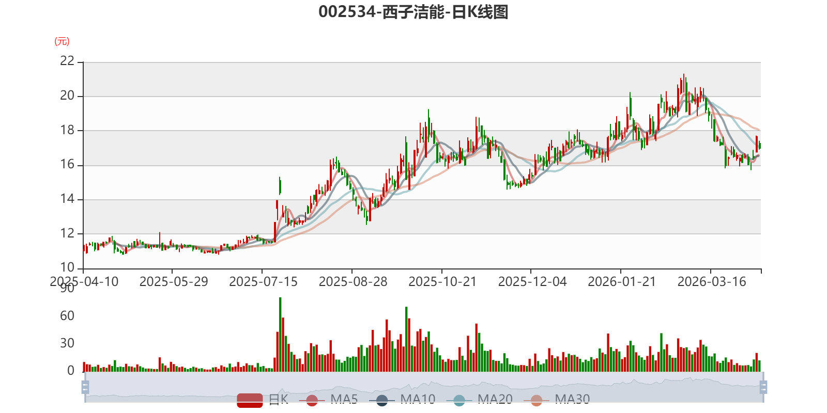Toggle the 日K series in the legend
Image resolution: width=827 pixels, height=413 pixels.
263,400
